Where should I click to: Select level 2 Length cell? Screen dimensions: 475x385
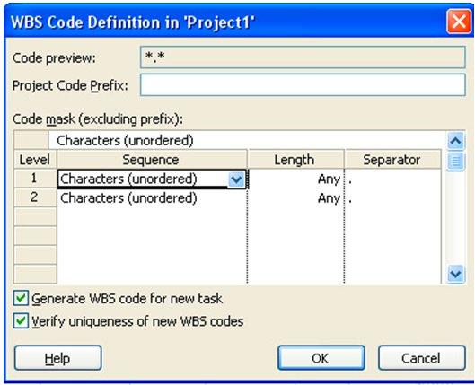click(295, 198)
